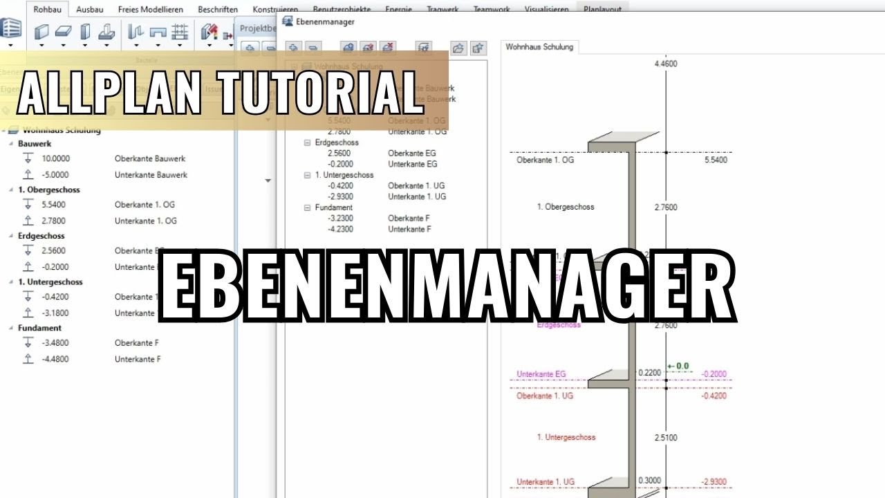Screen dimensions: 885x498
Task: Collapse the Bauwerk group in left panel
Action: pos(10,143)
